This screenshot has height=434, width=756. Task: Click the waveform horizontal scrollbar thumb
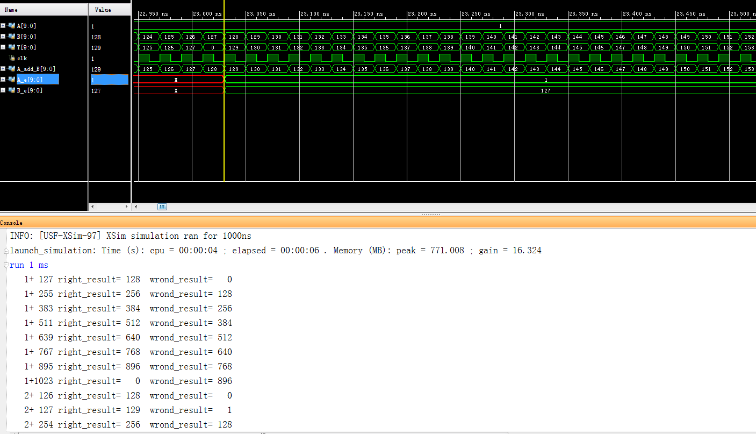(x=162, y=207)
